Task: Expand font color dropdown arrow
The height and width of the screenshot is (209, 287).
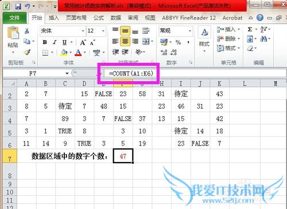Action: [x=85, y=52]
